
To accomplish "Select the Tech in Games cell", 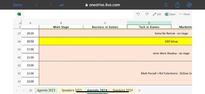I will point(149,27).
